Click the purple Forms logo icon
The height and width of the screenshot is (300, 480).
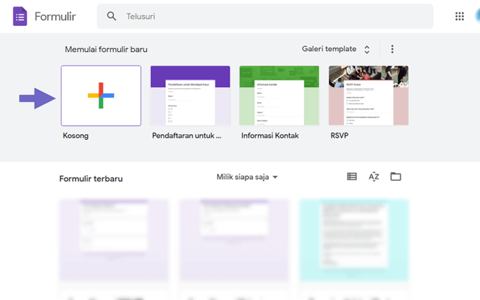(x=20, y=16)
